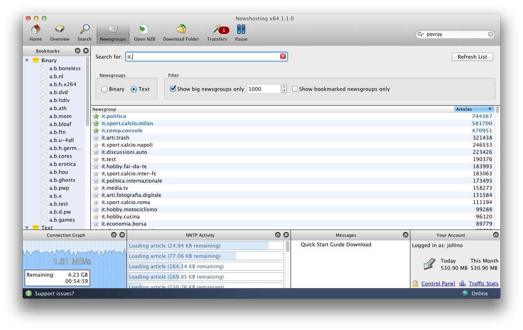Click Support issues? in status bar
This screenshot has width=523, height=330.
coord(55,293)
